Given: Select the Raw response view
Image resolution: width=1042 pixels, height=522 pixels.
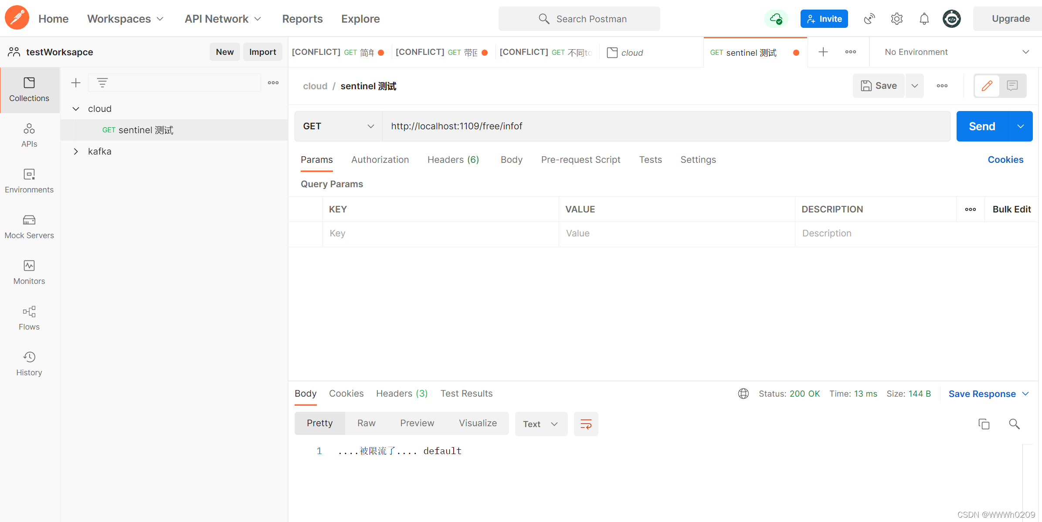Looking at the screenshot, I should pyautogui.click(x=366, y=423).
